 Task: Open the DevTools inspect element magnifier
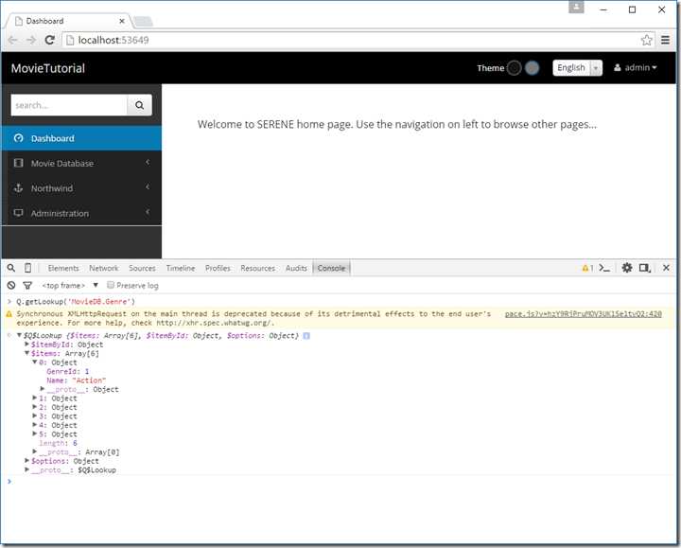coord(11,268)
